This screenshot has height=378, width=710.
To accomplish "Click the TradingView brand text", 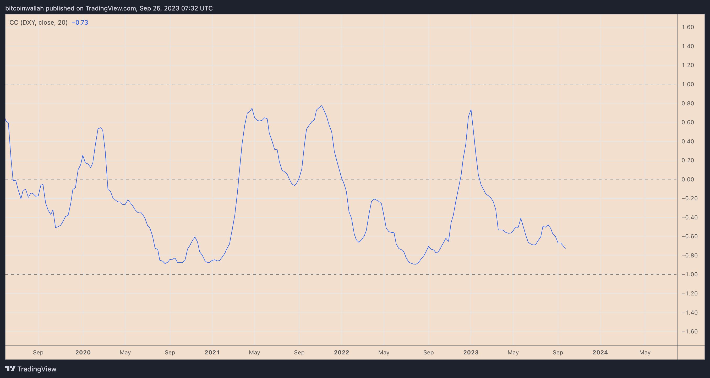I will pos(37,369).
